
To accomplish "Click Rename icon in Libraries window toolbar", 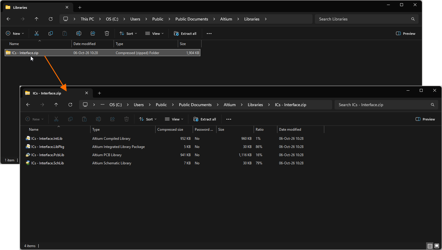I will pyautogui.click(x=79, y=34).
